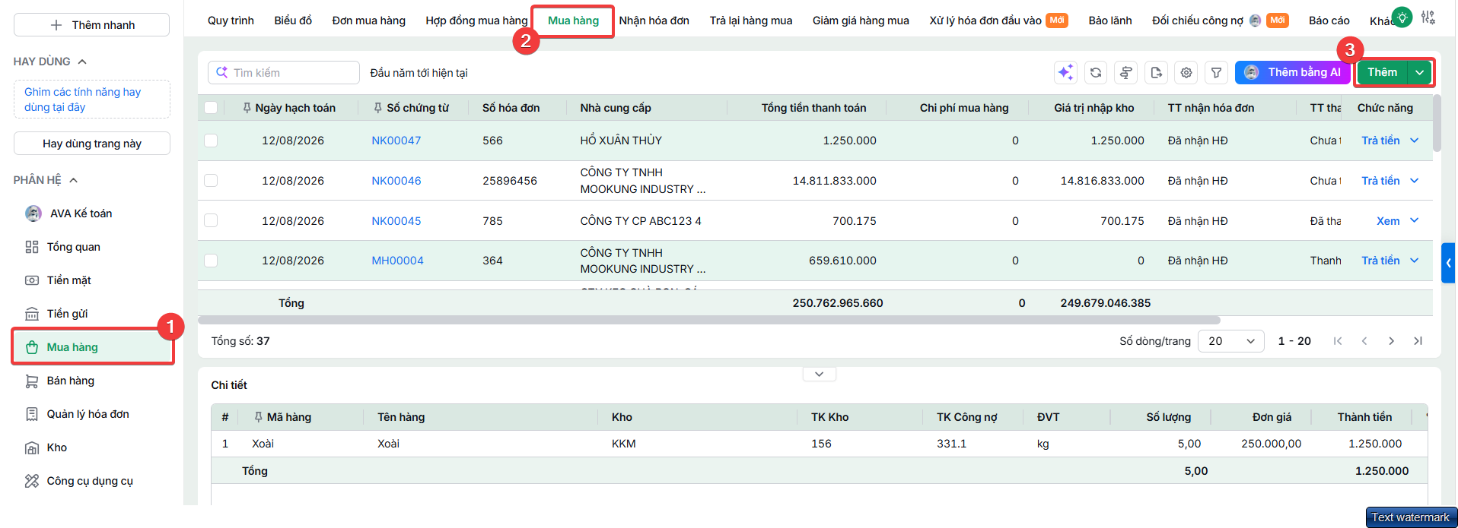Go to next page arrow

(1391, 341)
